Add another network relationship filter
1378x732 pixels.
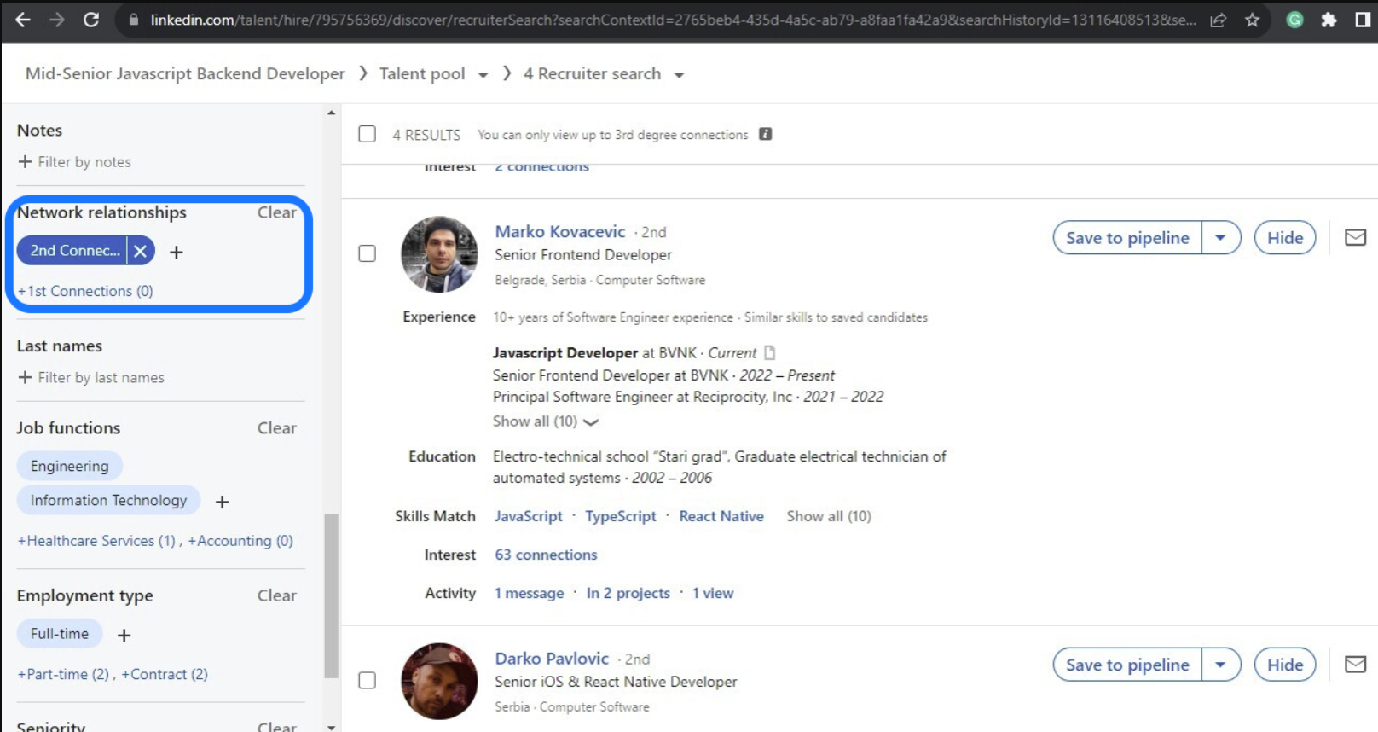click(177, 253)
